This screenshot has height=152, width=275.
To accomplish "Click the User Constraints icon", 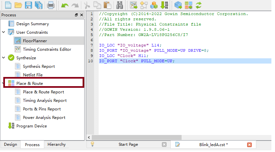I will tap(11, 32).
